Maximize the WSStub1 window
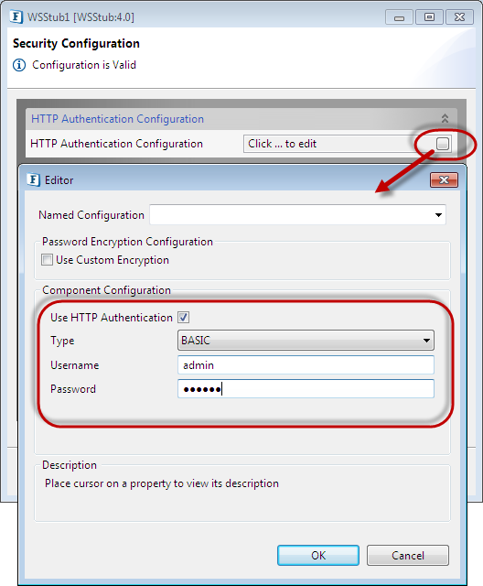 pyautogui.click(x=429, y=17)
